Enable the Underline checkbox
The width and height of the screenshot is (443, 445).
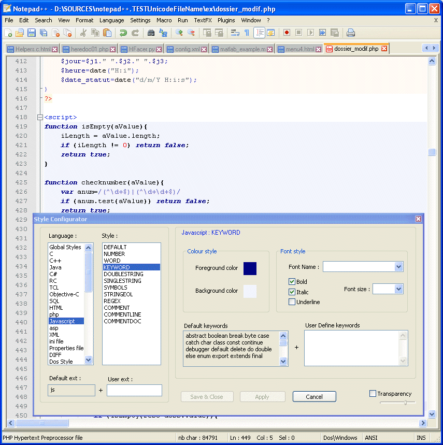292,302
